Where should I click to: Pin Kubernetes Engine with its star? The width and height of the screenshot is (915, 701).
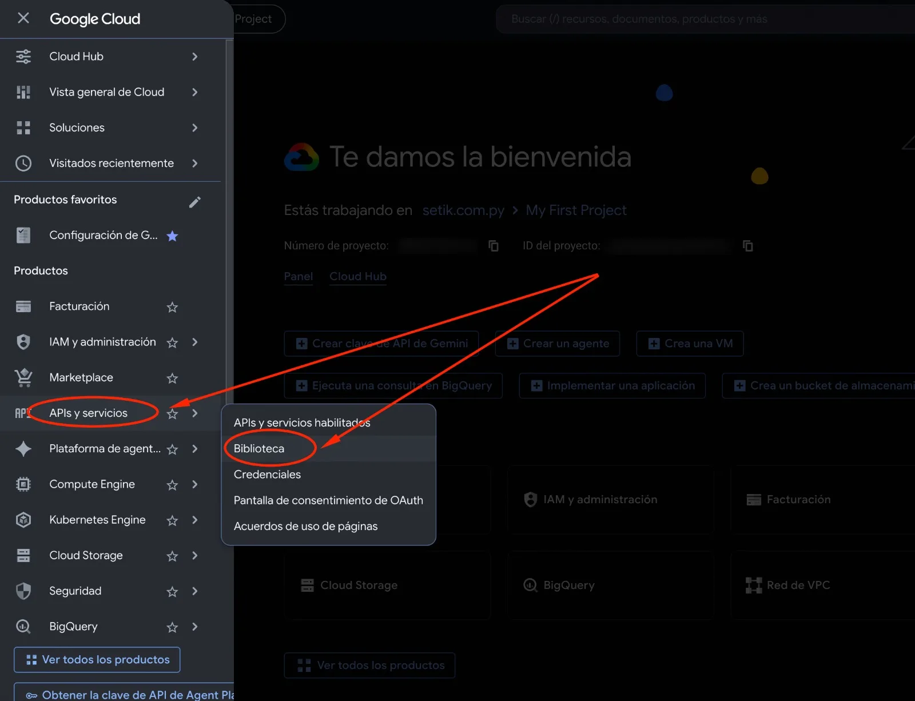(x=172, y=520)
